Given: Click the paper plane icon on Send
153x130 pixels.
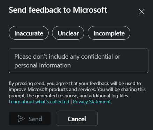Looking at the screenshot, I should [21, 119].
